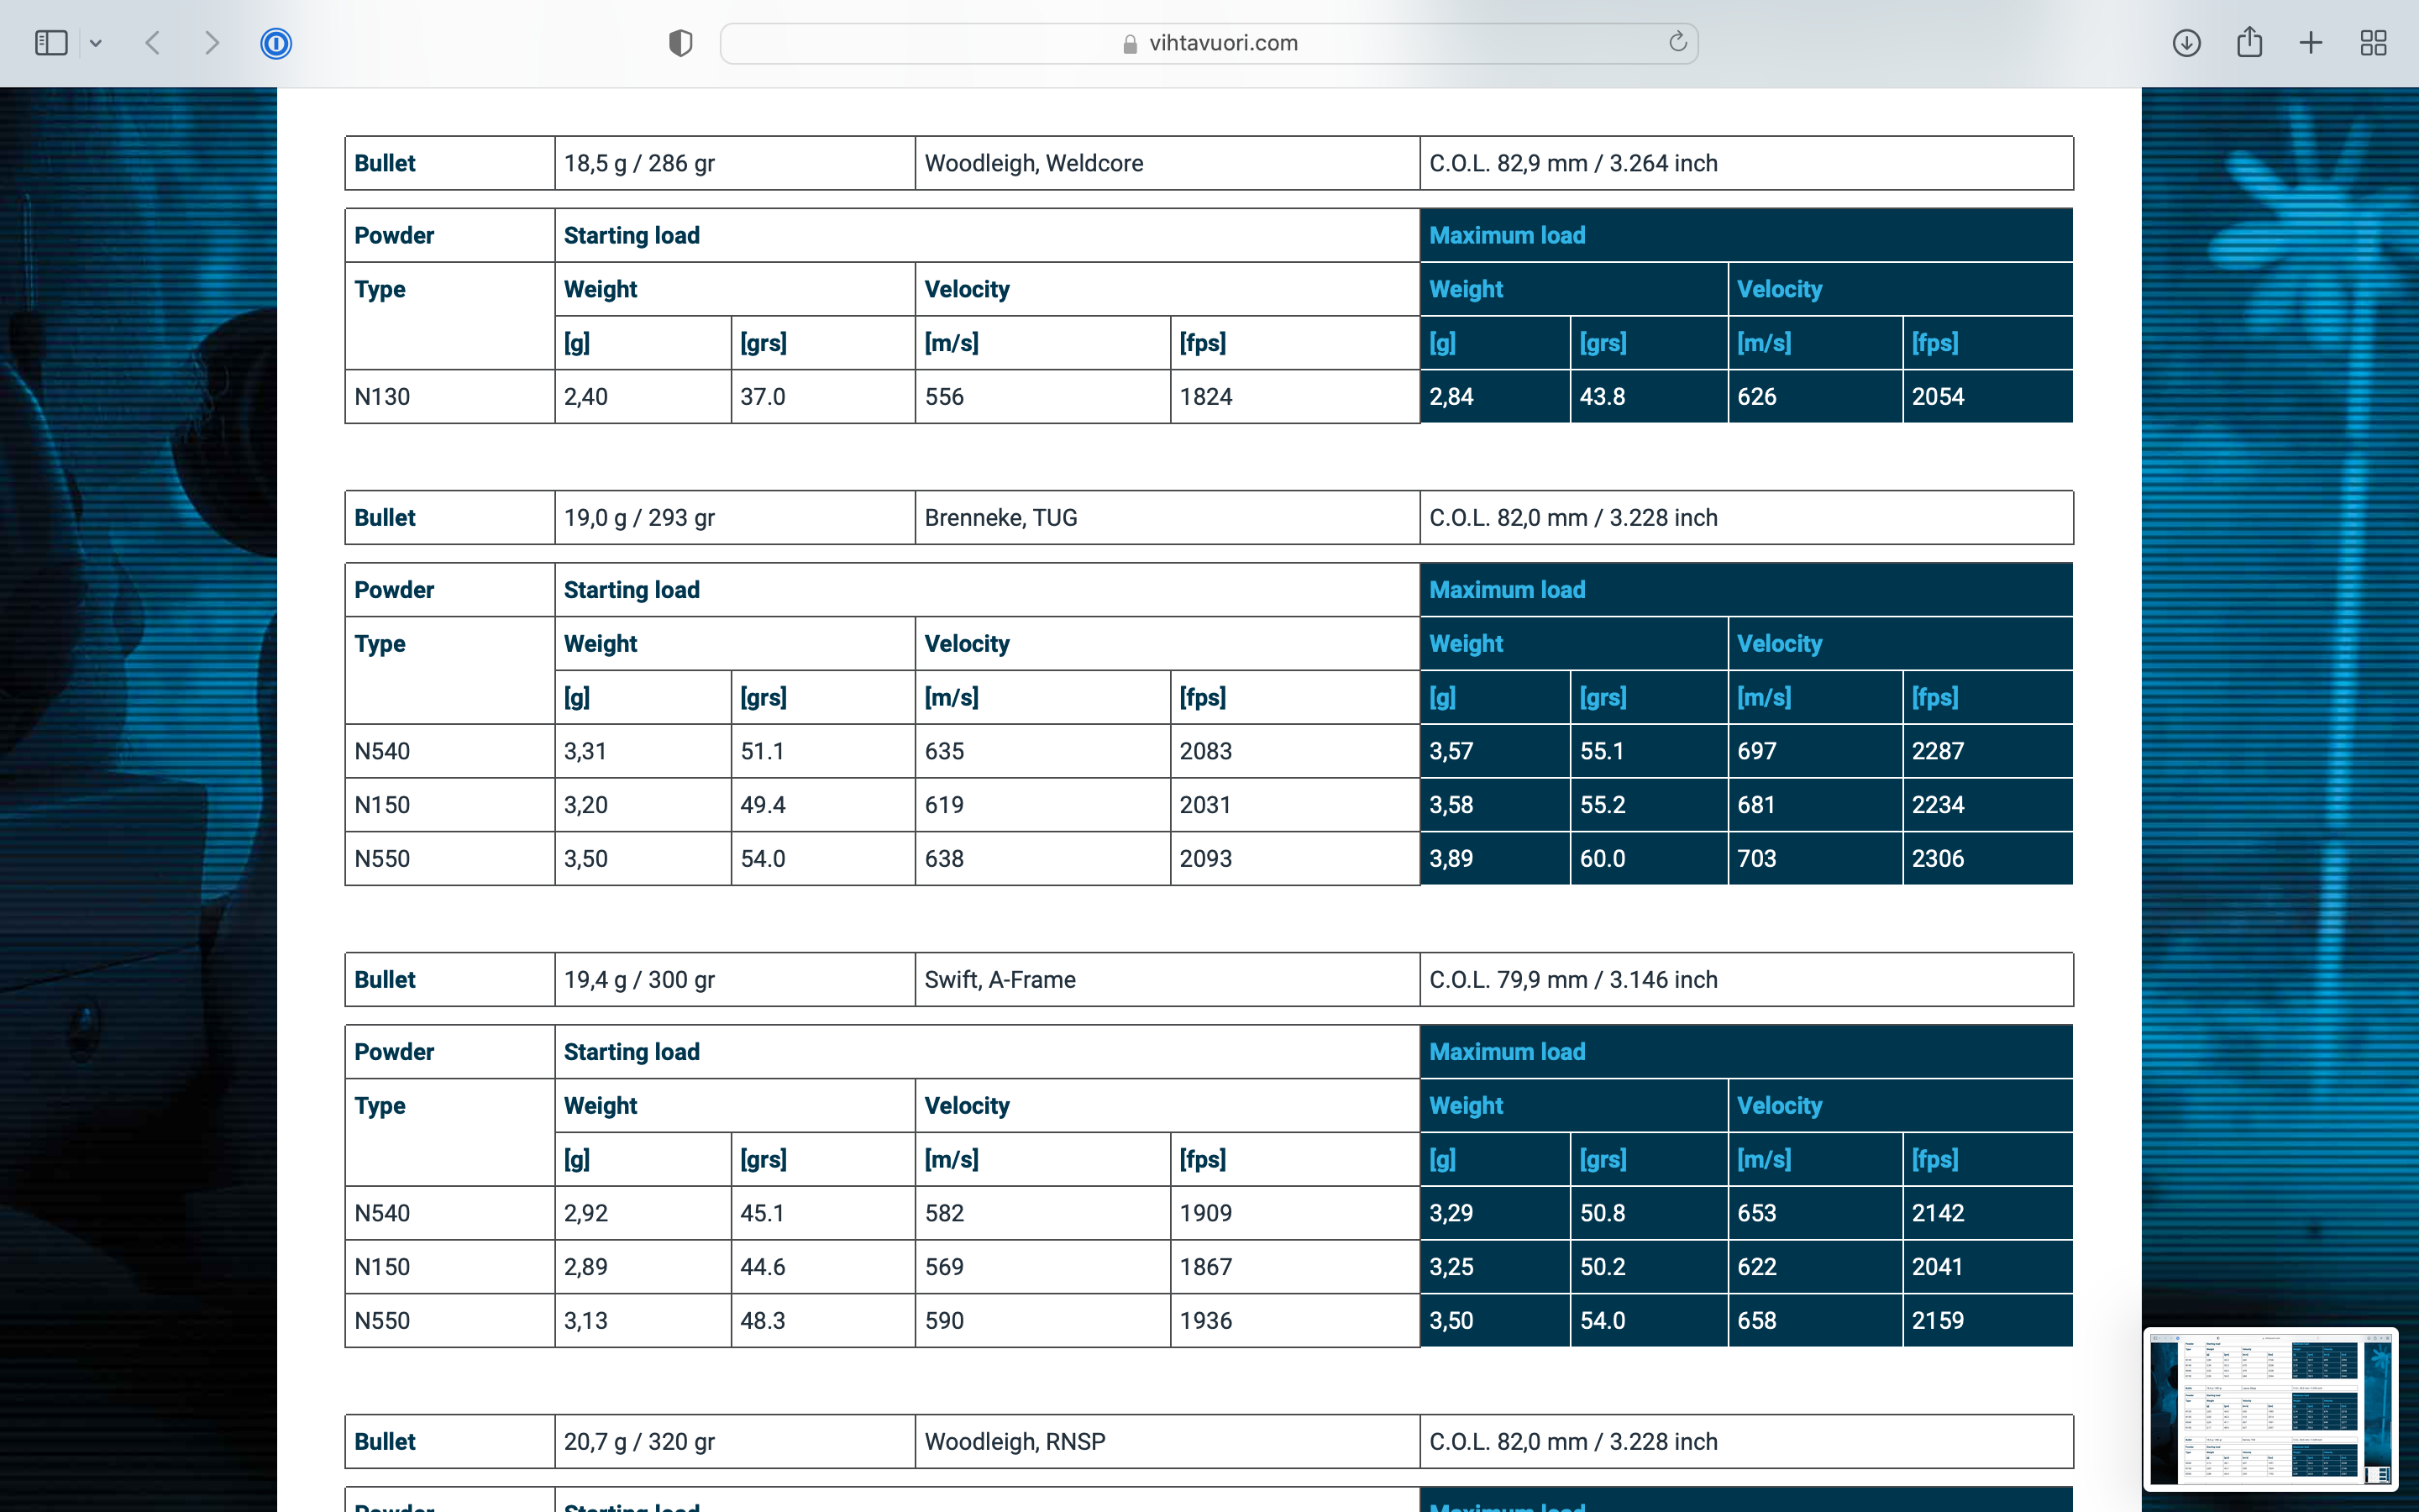Select the 18,5 g / 286 gr cell

735,163
